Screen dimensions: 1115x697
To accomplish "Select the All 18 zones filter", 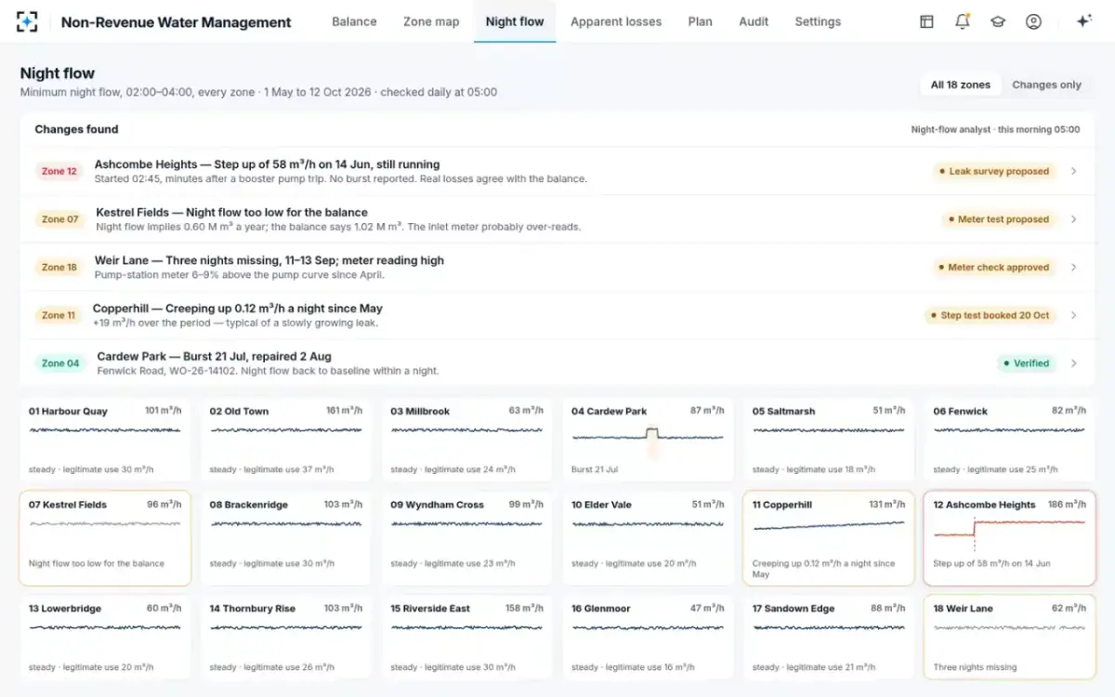I will pyautogui.click(x=961, y=85).
